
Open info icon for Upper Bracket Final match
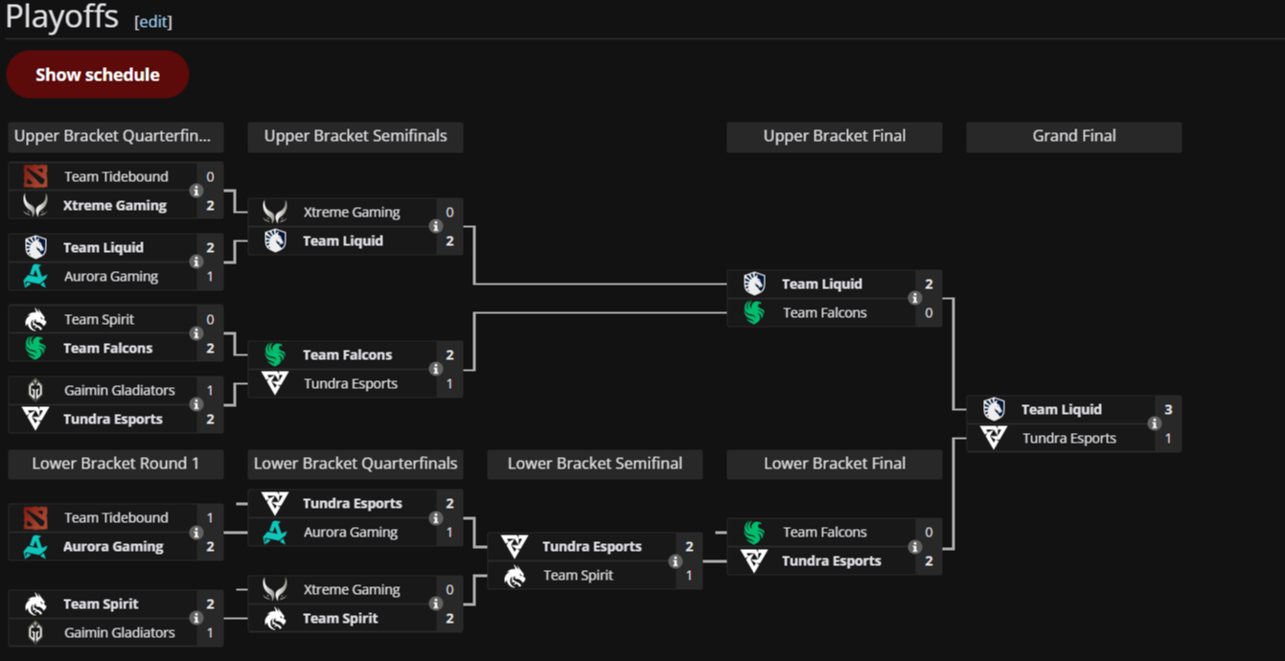click(x=915, y=298)
